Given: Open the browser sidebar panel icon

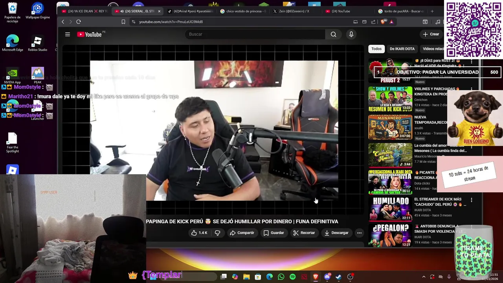Looking at the screenshot, I should [425, 22].
